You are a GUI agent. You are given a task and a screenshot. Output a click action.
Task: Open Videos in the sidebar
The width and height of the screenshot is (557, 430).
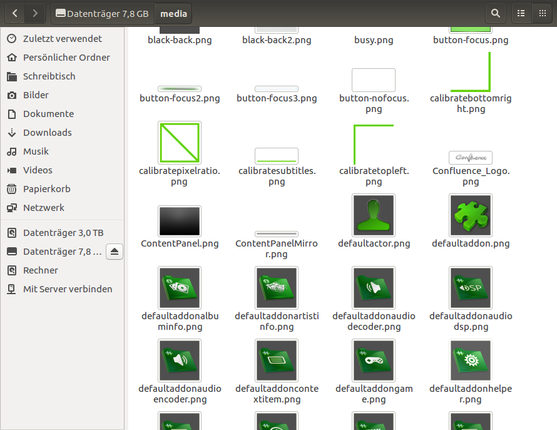[62, 171]
